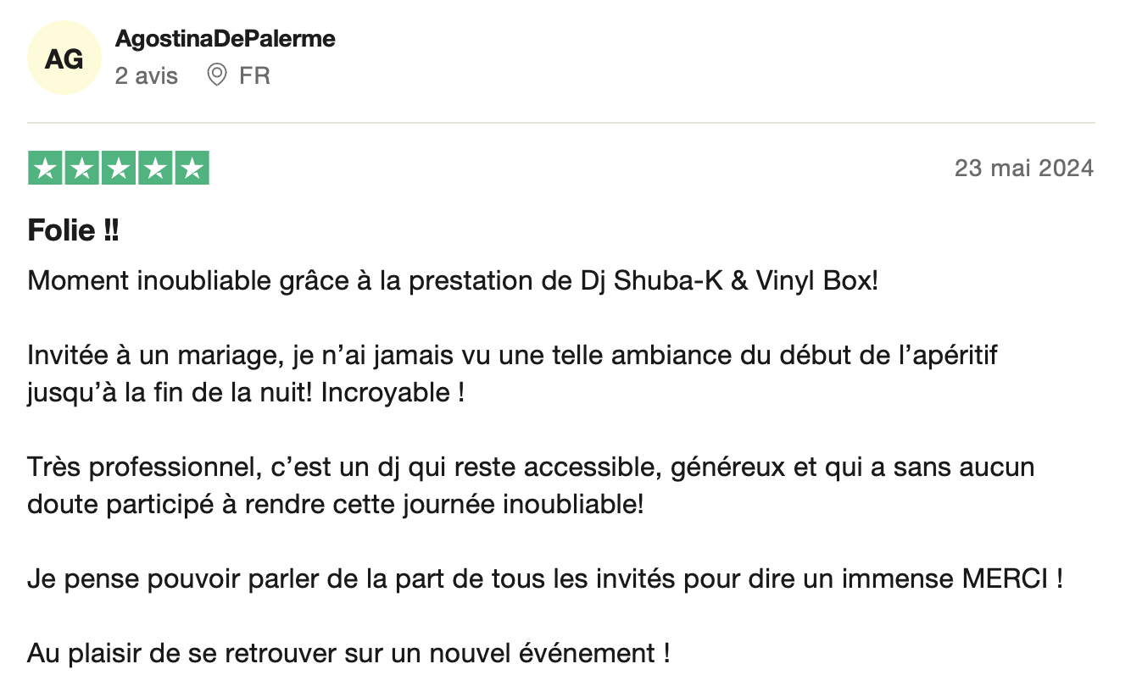
Task: Click the FR country label
Action: 254,76
